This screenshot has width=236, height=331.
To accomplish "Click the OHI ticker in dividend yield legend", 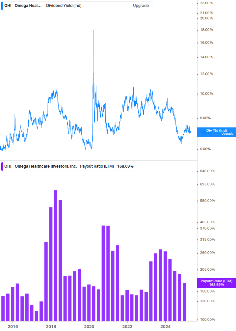I will tap(8, 6).
